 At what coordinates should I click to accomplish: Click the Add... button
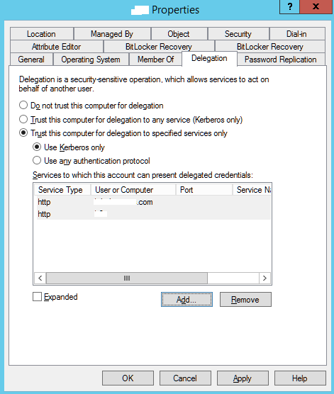click(x=187, y=299)
